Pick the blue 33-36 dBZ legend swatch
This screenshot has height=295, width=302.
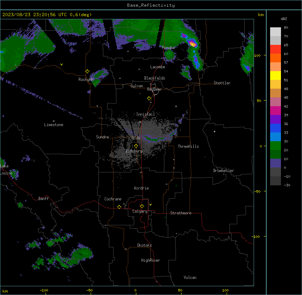[275, 128]
